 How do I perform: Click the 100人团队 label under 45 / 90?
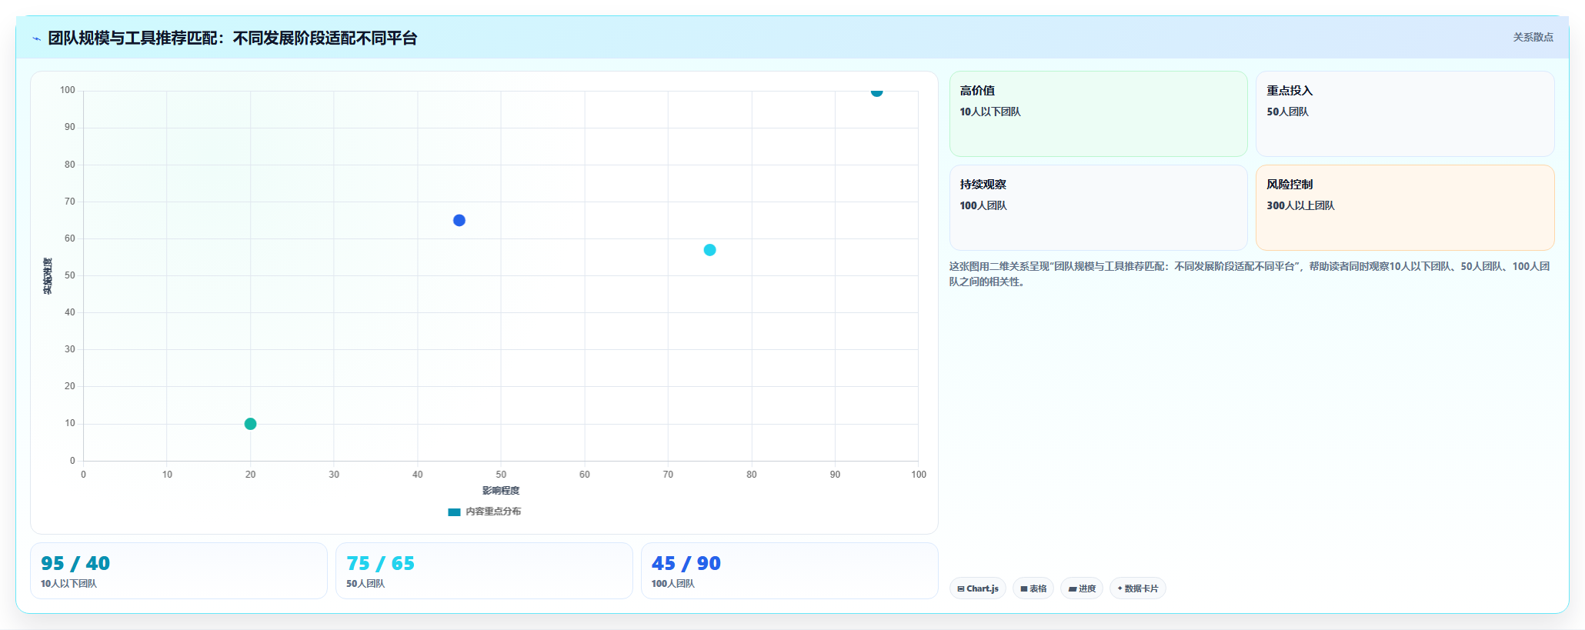coord(672,584)
